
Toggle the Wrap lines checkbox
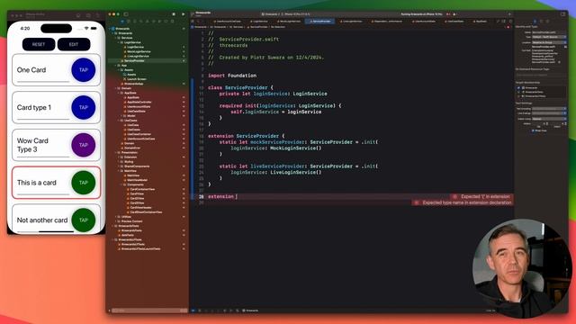pyautogui.click(x=534, y=130)
